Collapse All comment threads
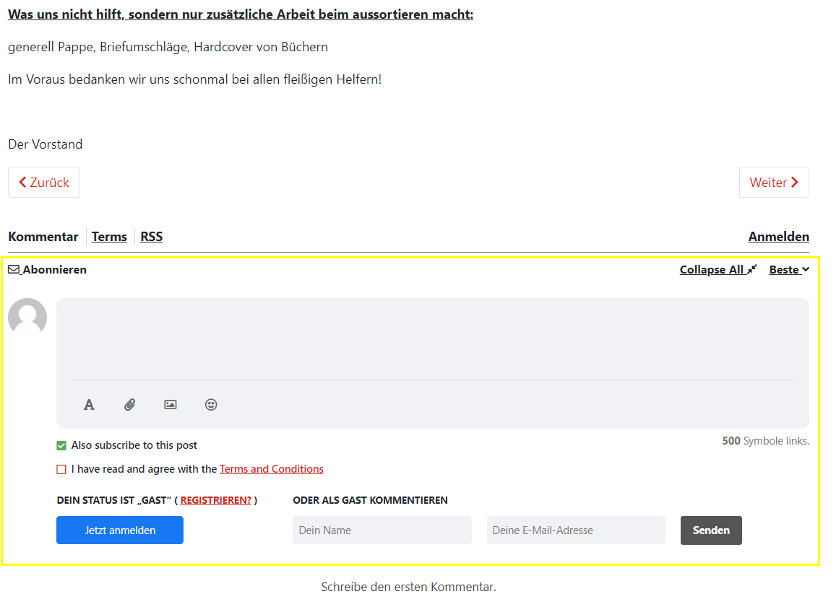The image size is (836, 612). coord(713,269)
